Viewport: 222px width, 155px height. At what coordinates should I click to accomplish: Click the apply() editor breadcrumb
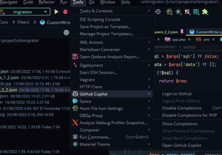tap(189, 47)
